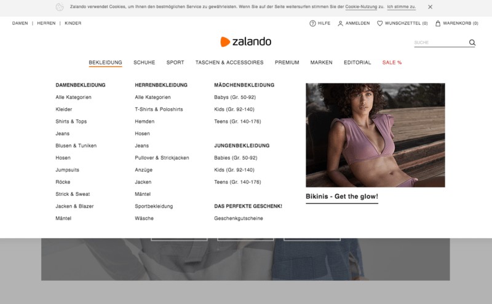Select Teens (Gr. 140-176) under Jungenbekleidung

click(237, 182)
